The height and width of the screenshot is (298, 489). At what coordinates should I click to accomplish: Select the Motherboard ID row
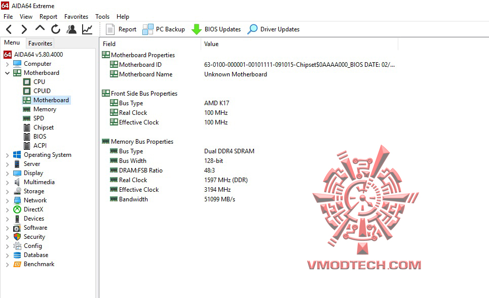pos(253,65)
